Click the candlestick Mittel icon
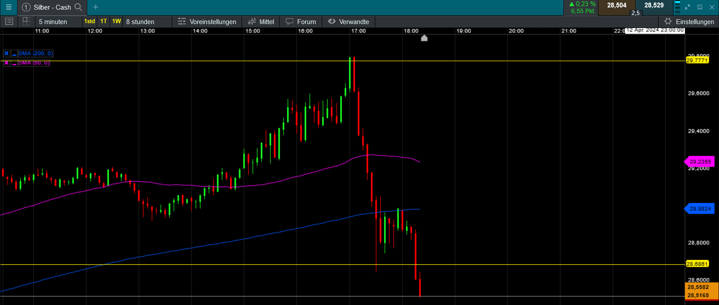The image size is (719, 305). click(x=252, y=21)
